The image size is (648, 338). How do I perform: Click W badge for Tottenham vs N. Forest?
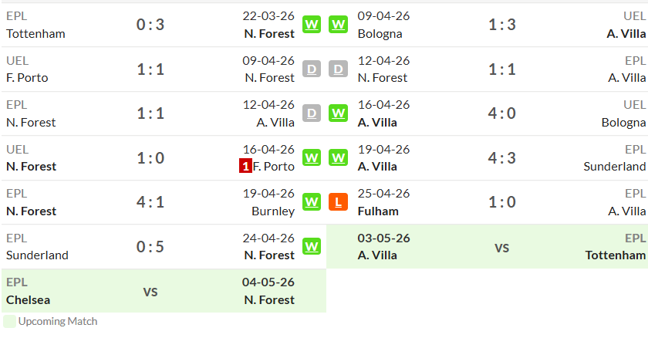click(x=312, y=25)
